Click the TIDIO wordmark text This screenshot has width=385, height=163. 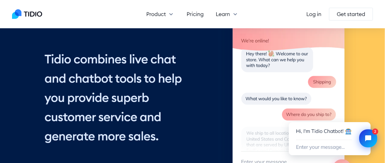click(x=33, y=14)
